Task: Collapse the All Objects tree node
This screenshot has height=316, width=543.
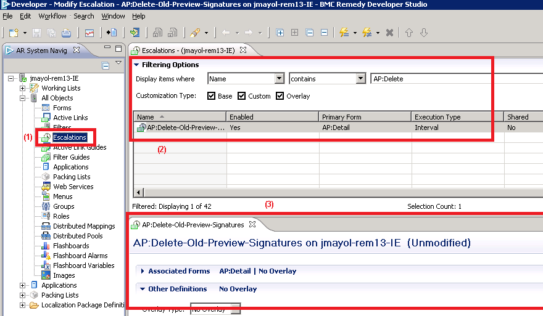Action: [x=22, y=98]
